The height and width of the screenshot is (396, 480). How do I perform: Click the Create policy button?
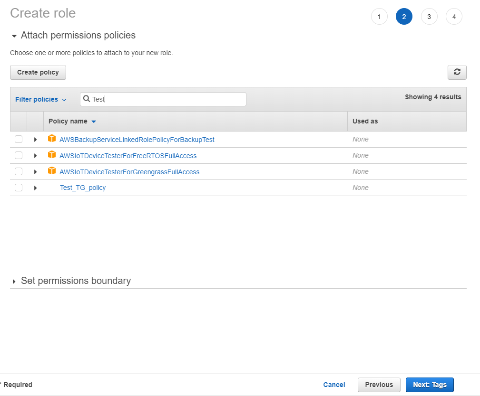pyautogui.click(x=38, y=73)
